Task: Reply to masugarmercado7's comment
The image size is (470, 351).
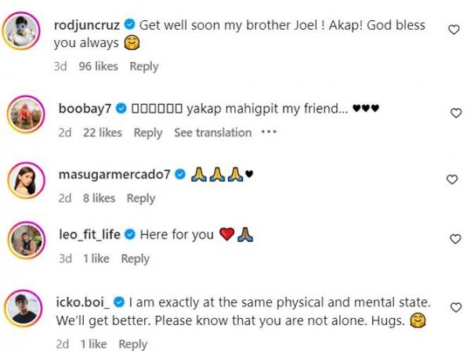Action: click(141, 198)
